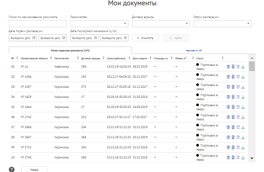Click date '08.02.2019' in first row
The image size is (264, 172).
tap(140, 67)
